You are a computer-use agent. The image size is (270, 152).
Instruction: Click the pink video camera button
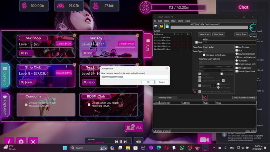pyautogui.click(x=204, y=139)
